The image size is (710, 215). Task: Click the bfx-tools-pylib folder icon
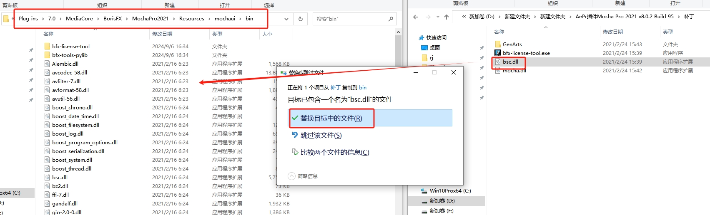pos(47,55)
